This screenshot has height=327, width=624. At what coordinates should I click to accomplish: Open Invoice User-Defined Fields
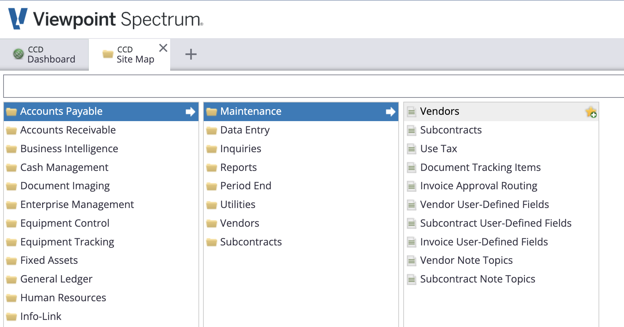[501, 242]
